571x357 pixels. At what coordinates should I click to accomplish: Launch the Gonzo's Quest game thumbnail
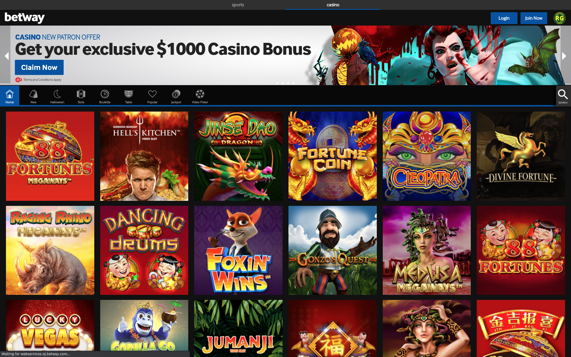[x=332, y=250]
